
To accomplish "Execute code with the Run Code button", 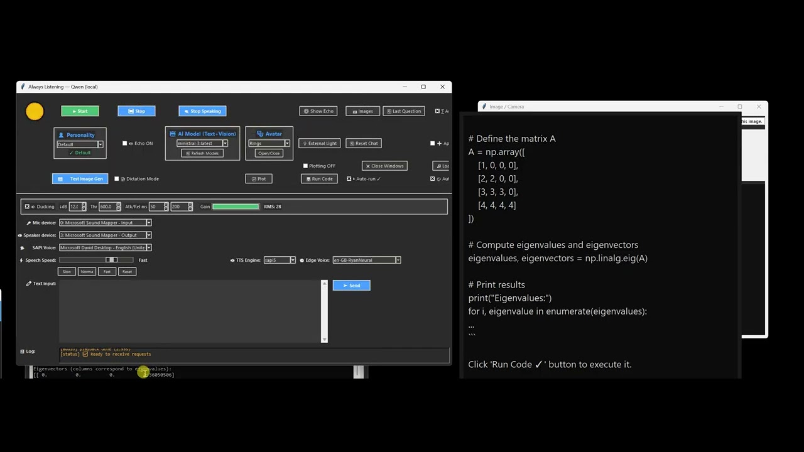I will pos(319,179).
